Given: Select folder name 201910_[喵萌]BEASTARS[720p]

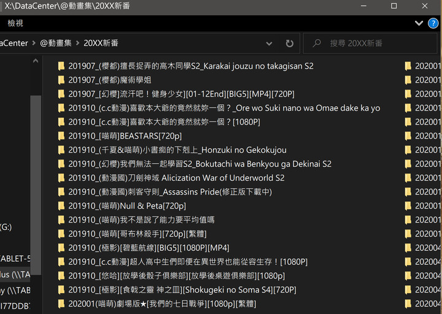Looking at the screenshot, I should tap(125, 136).
